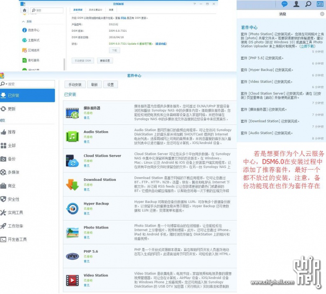Click 意见 link under Download Station

pos(87,190)
